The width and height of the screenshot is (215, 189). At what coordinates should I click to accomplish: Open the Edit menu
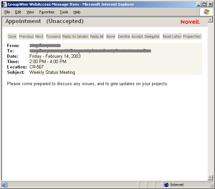[18, 12]
